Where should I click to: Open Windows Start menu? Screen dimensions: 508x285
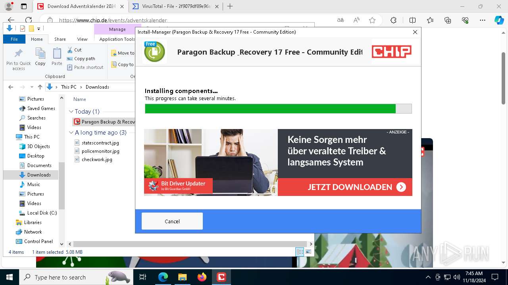(x=9, y=277)
